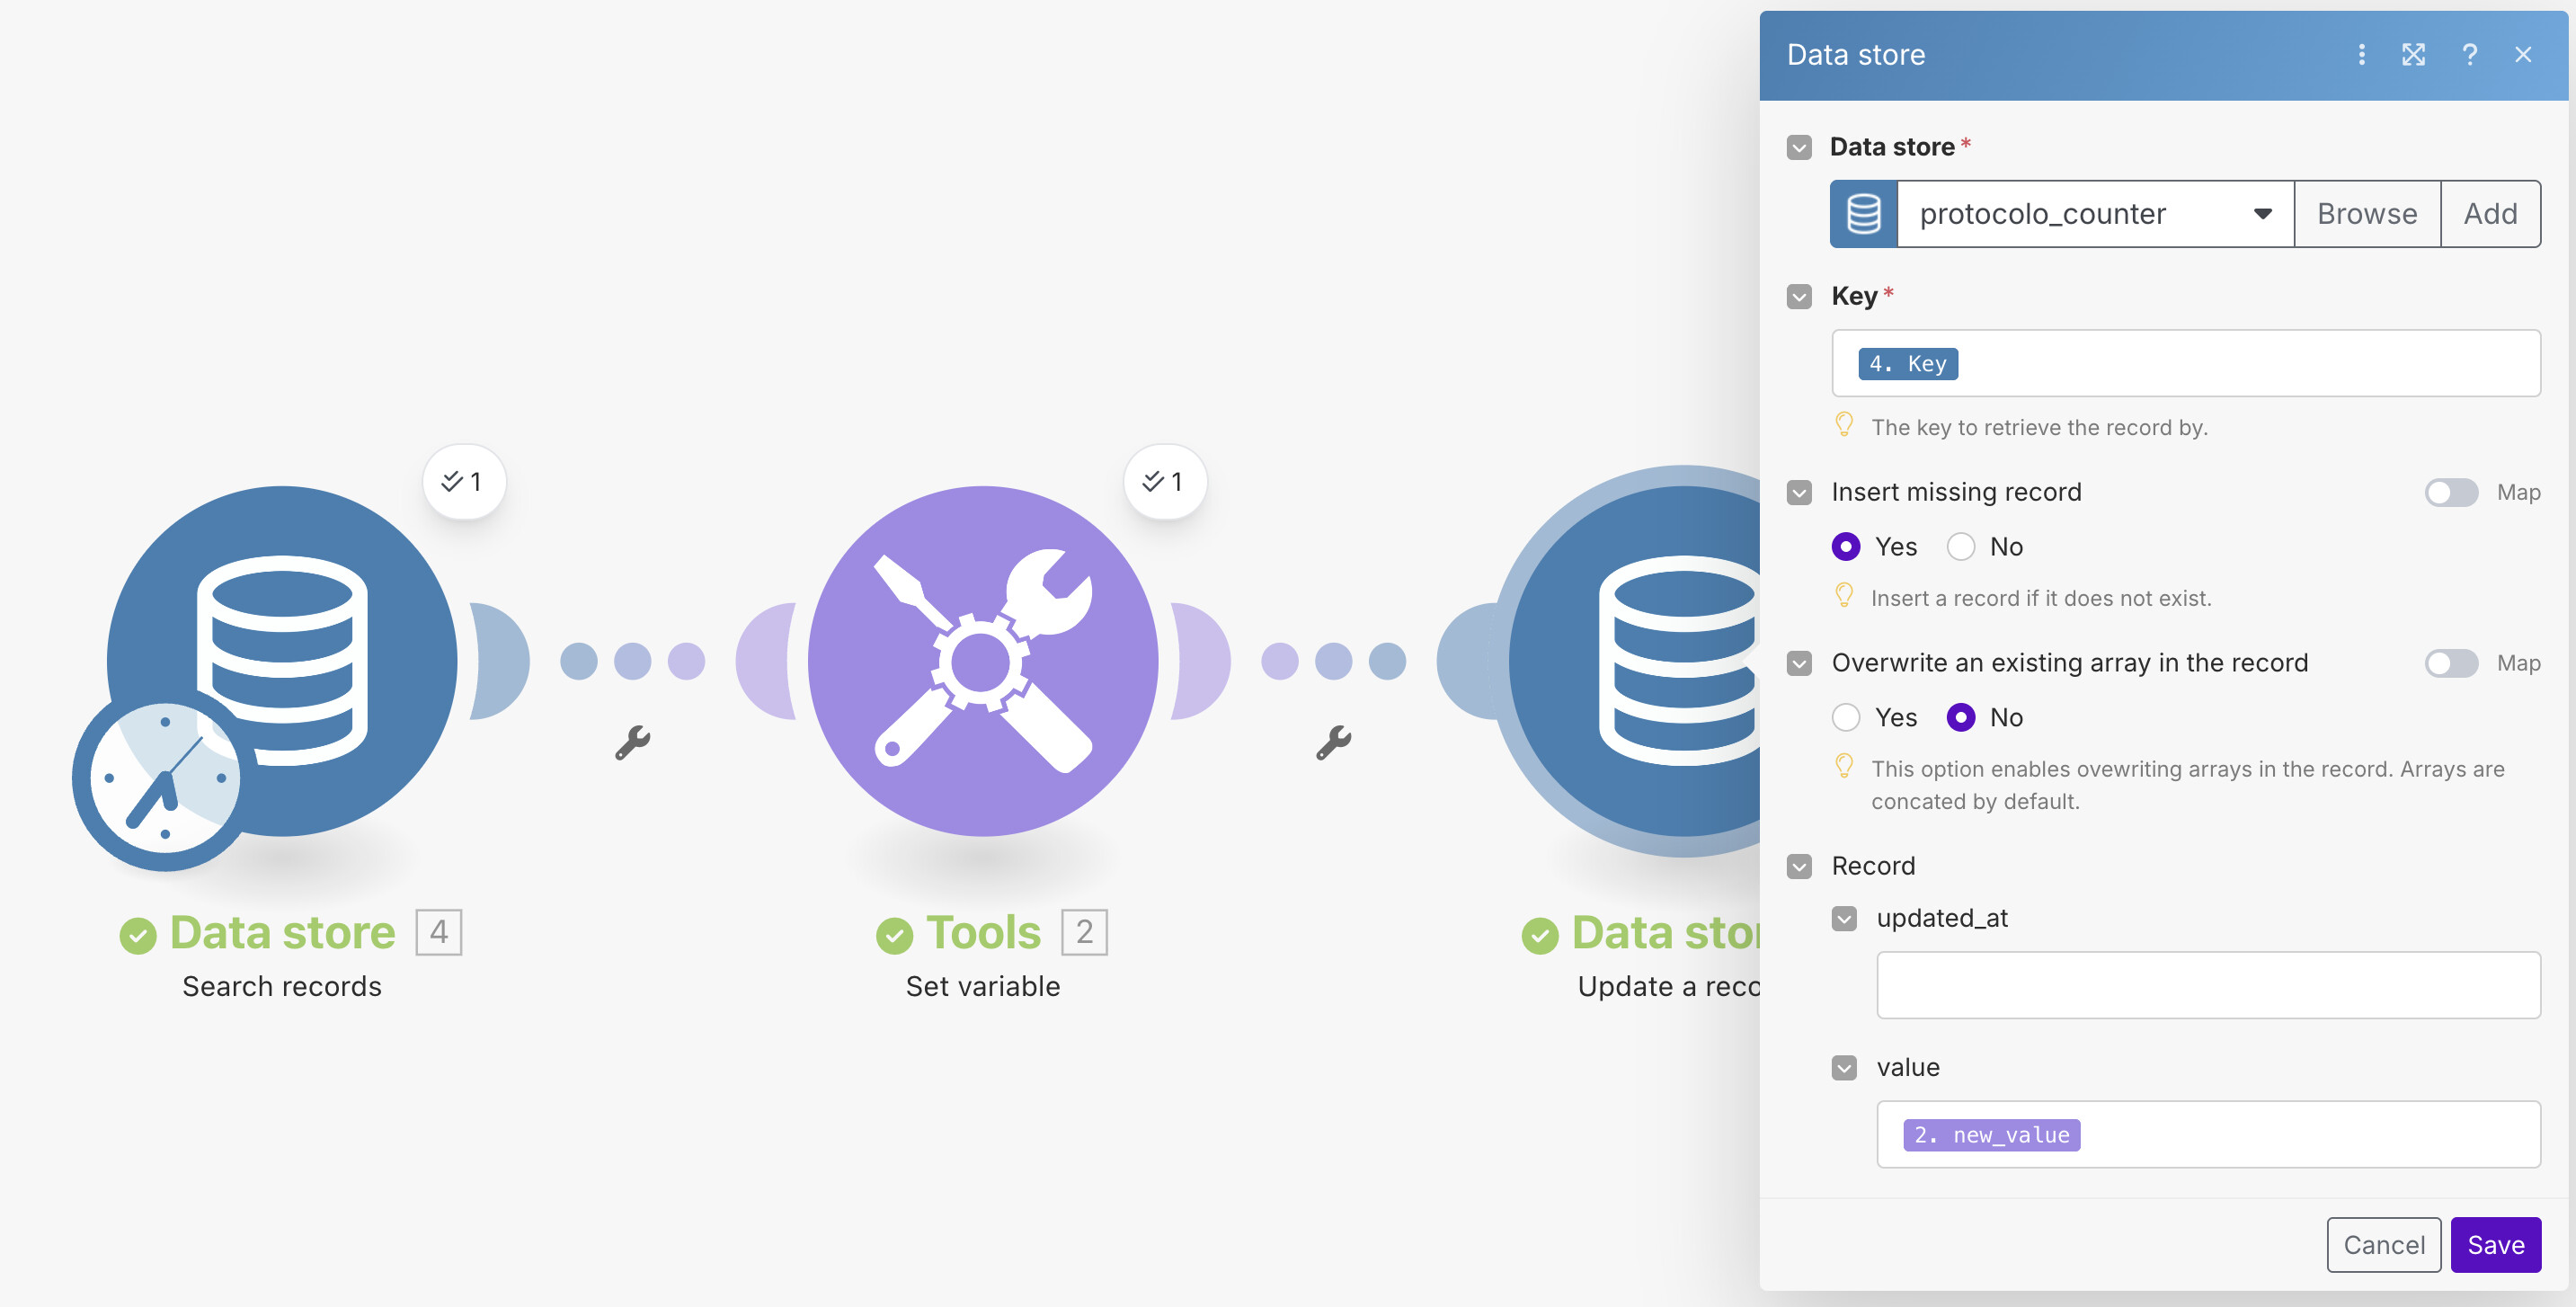Select No for Insert missing record
Screen dimensions: 2576x1307
tap(1961, 547)
